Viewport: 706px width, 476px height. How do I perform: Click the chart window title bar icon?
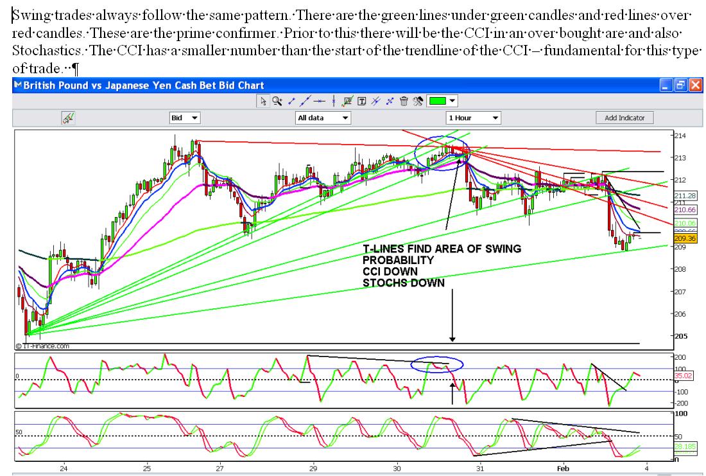[x=18, y=85]
